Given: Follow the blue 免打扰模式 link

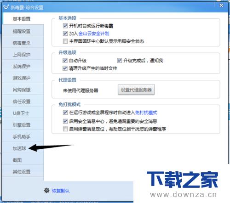Looking at the screenshot, I should (x=146, y=113).
